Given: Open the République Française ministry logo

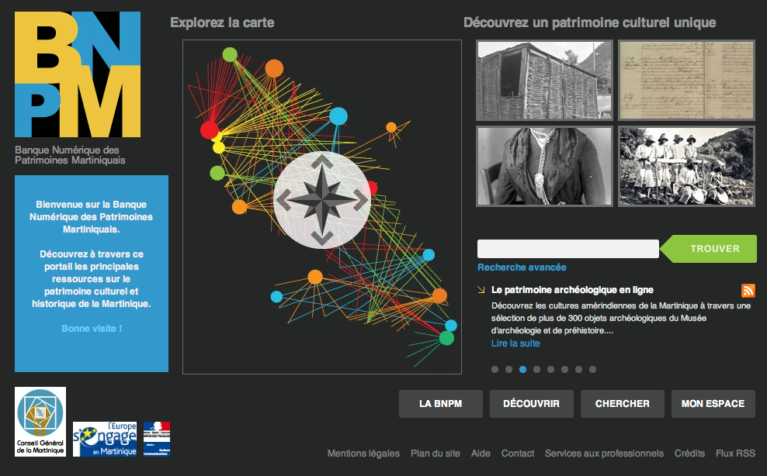Looking at the screenshot, I should pos(157,439).
